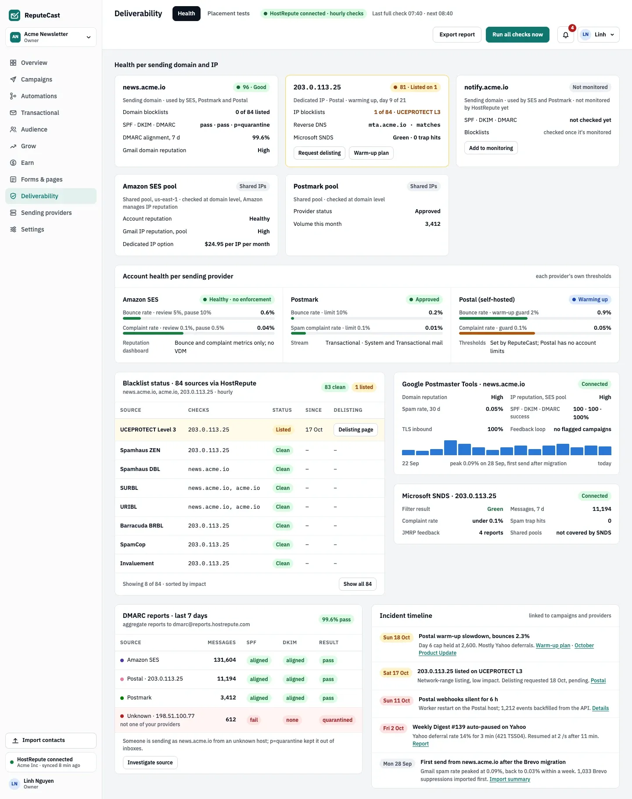
Task: Click the Automations branch icon
Action: tap(13, 96)
